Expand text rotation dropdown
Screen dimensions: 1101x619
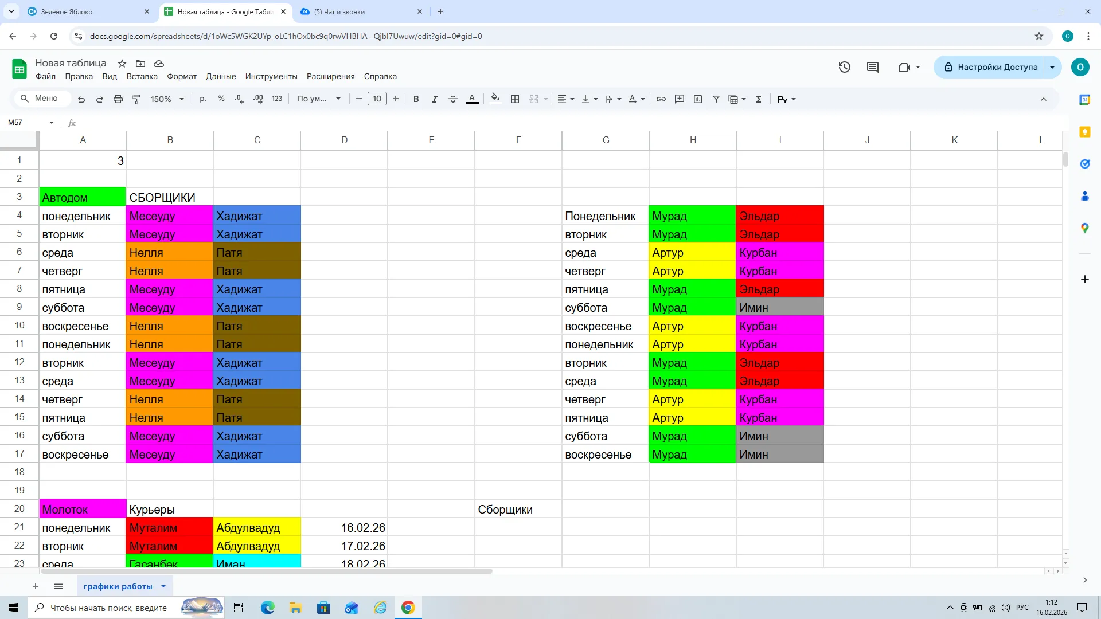click(643, 99)
